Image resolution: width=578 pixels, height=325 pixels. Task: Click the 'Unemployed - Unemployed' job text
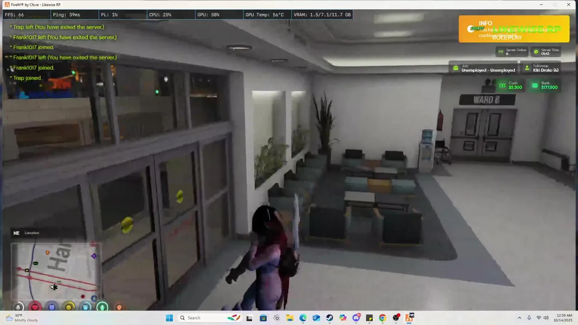point(488,70)
